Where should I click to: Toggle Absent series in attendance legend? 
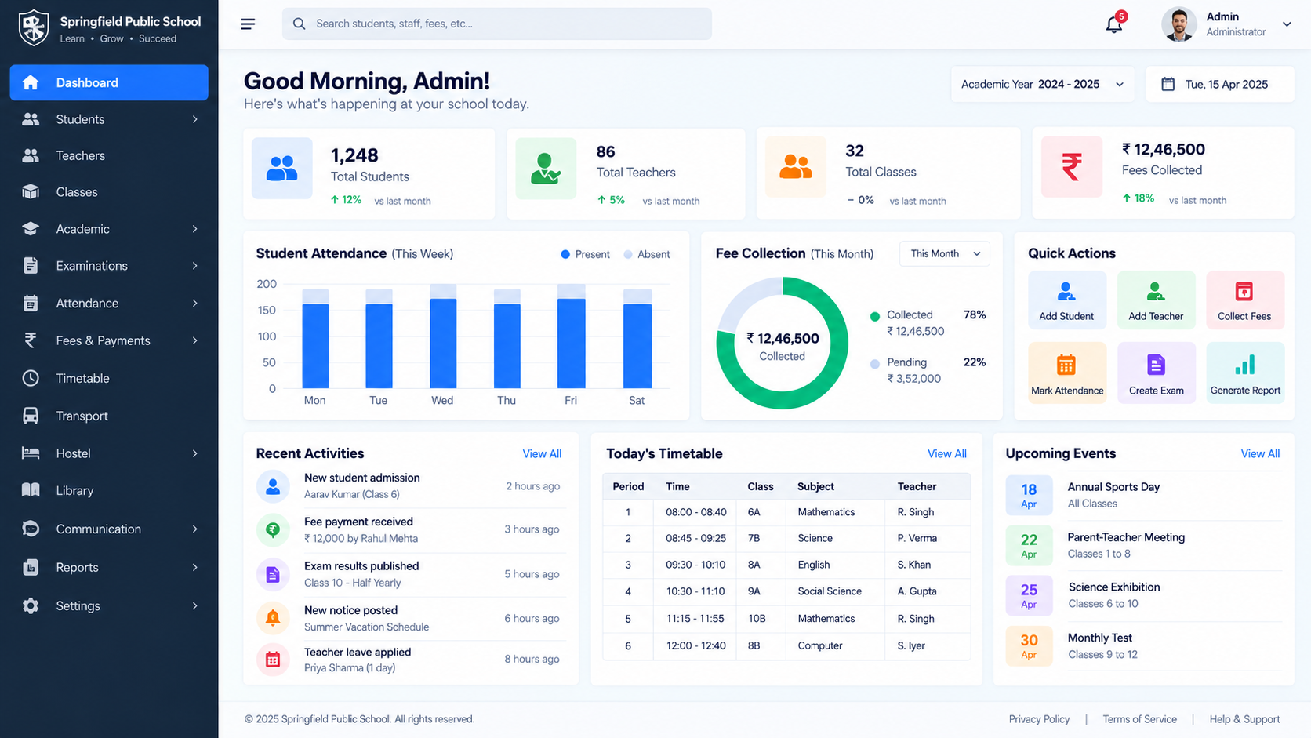[647, 254]
